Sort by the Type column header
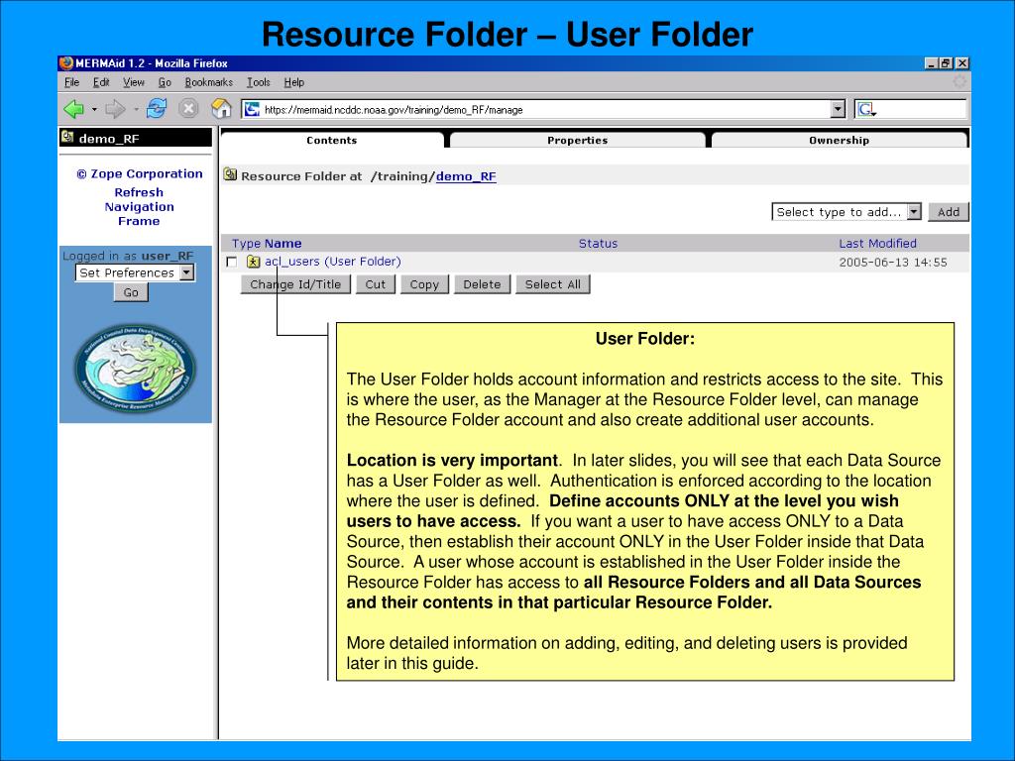 point(246,244)
